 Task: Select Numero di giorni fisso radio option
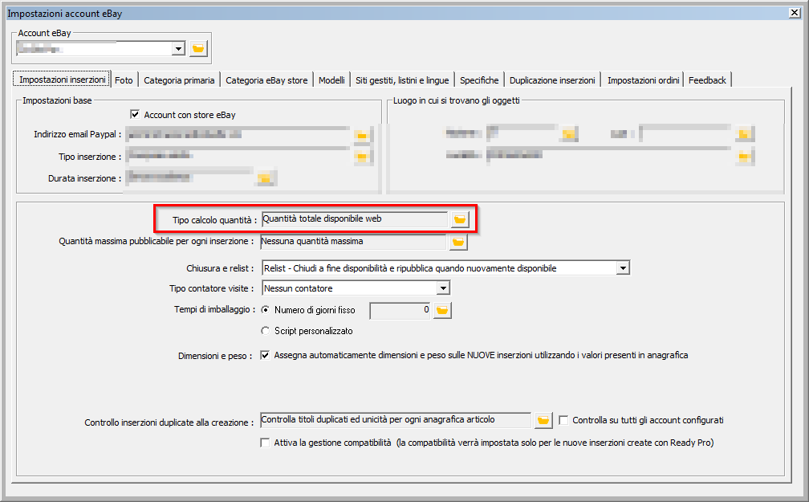pos(265,310)
